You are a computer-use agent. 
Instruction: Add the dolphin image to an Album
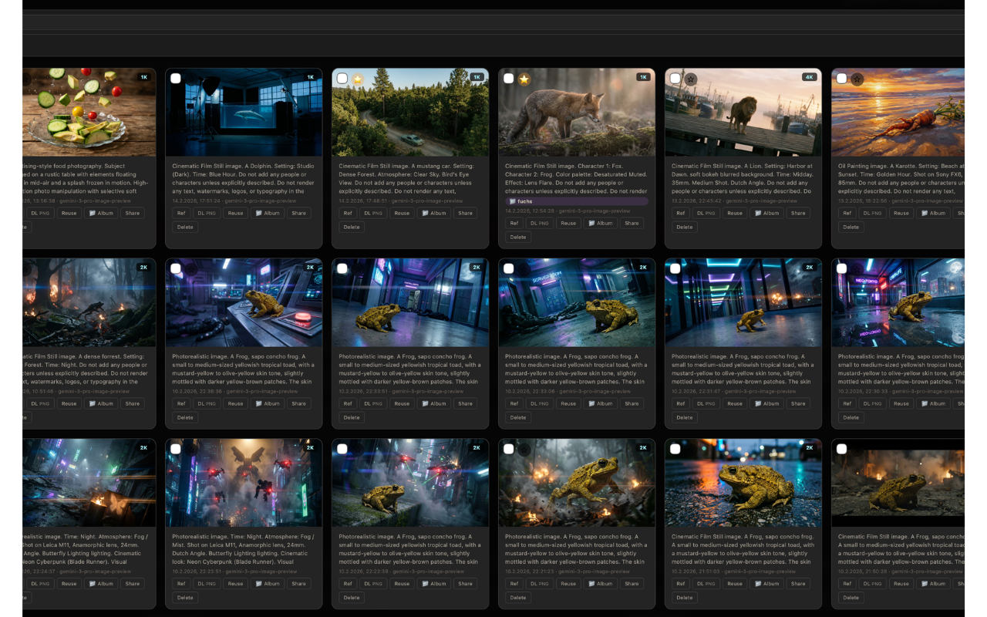coord(268,214)
